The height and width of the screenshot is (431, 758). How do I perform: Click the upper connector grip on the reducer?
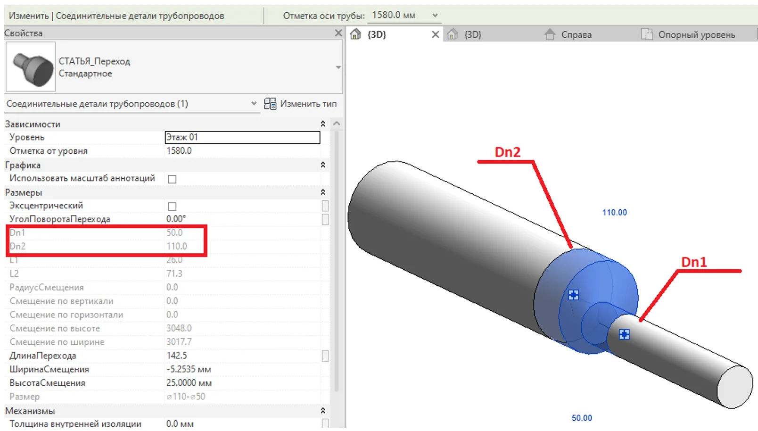click(x=573, y=295)
